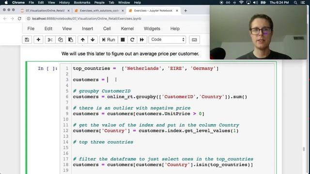Close the Exercises - Jupyter Notebook tab
310x174 pixels.
click(177, 11)
